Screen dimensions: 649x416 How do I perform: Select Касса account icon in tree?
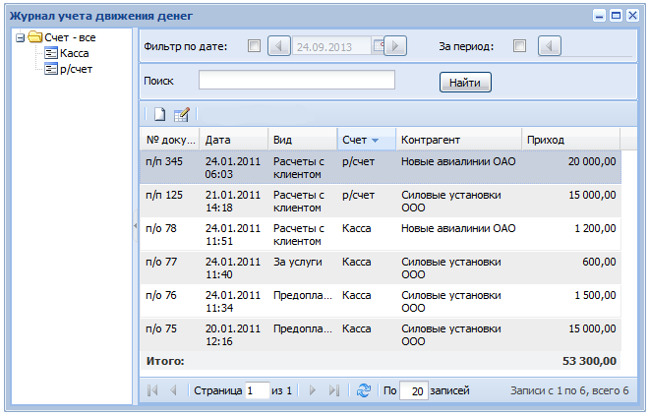(51, 53)
